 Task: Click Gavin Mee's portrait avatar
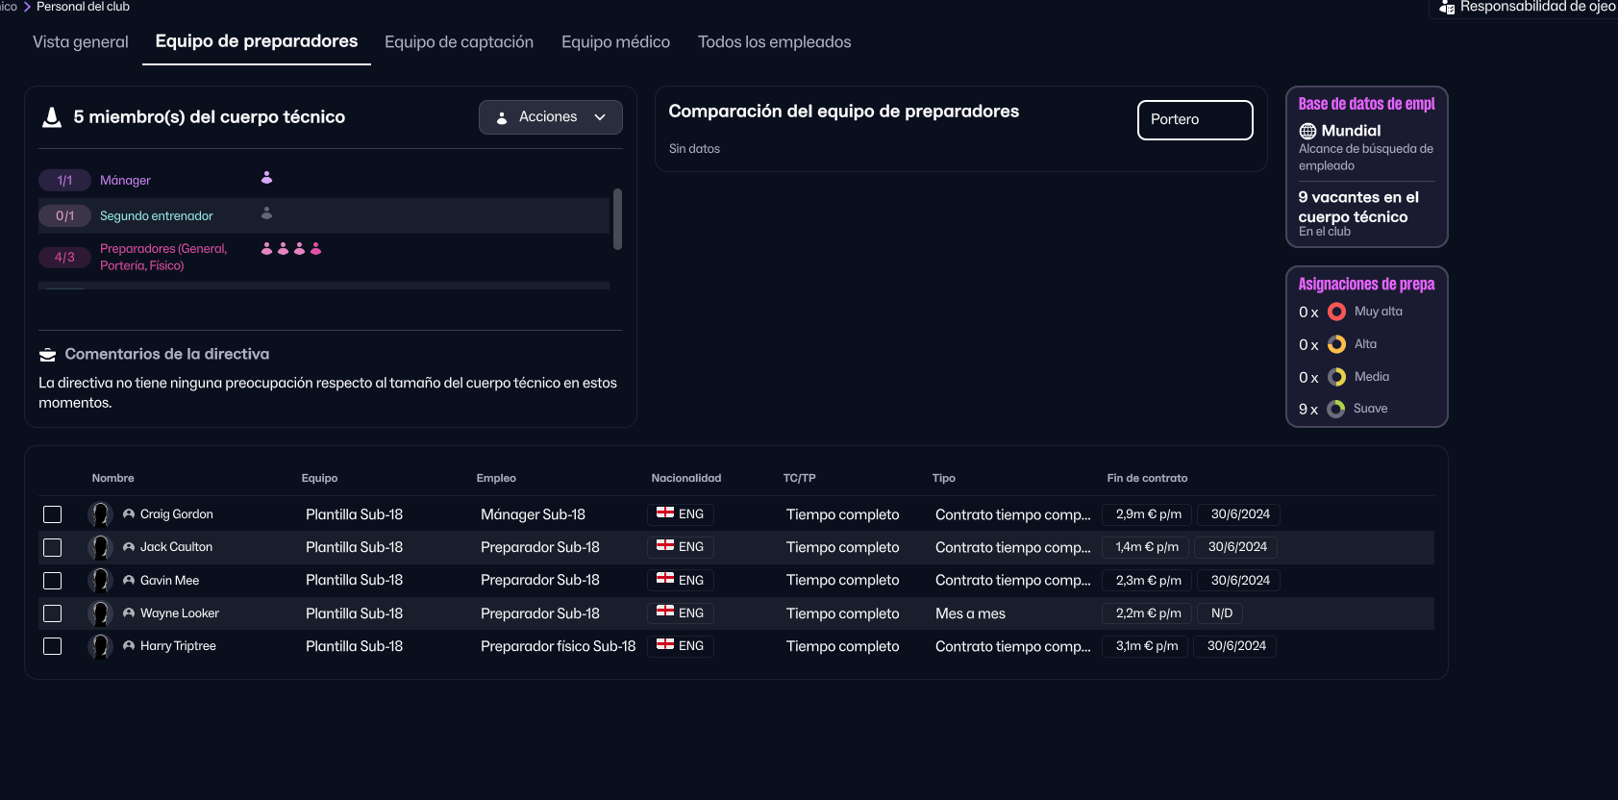pos(100,580)
